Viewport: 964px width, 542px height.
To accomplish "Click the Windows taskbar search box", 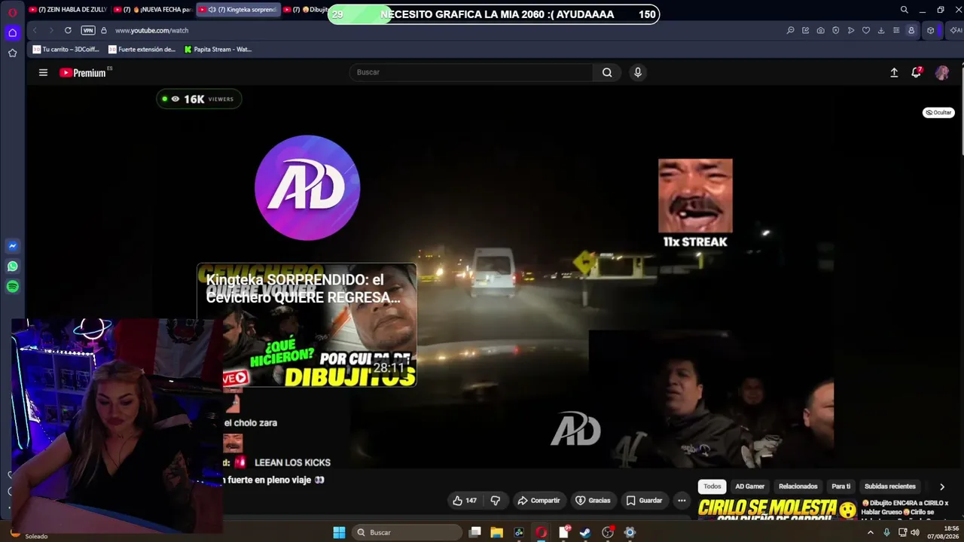I will 407,532.
